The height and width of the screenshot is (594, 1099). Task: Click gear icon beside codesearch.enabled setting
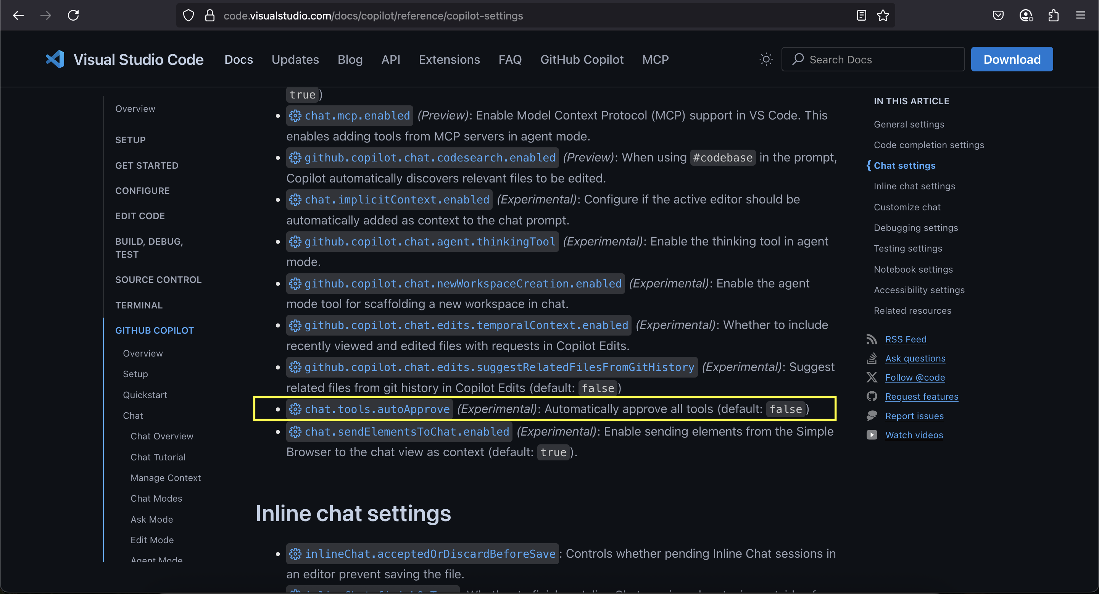295,157
